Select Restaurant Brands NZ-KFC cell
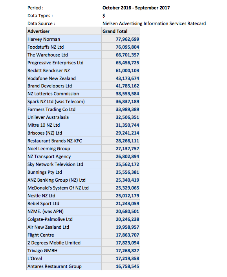 click(64, 141)
